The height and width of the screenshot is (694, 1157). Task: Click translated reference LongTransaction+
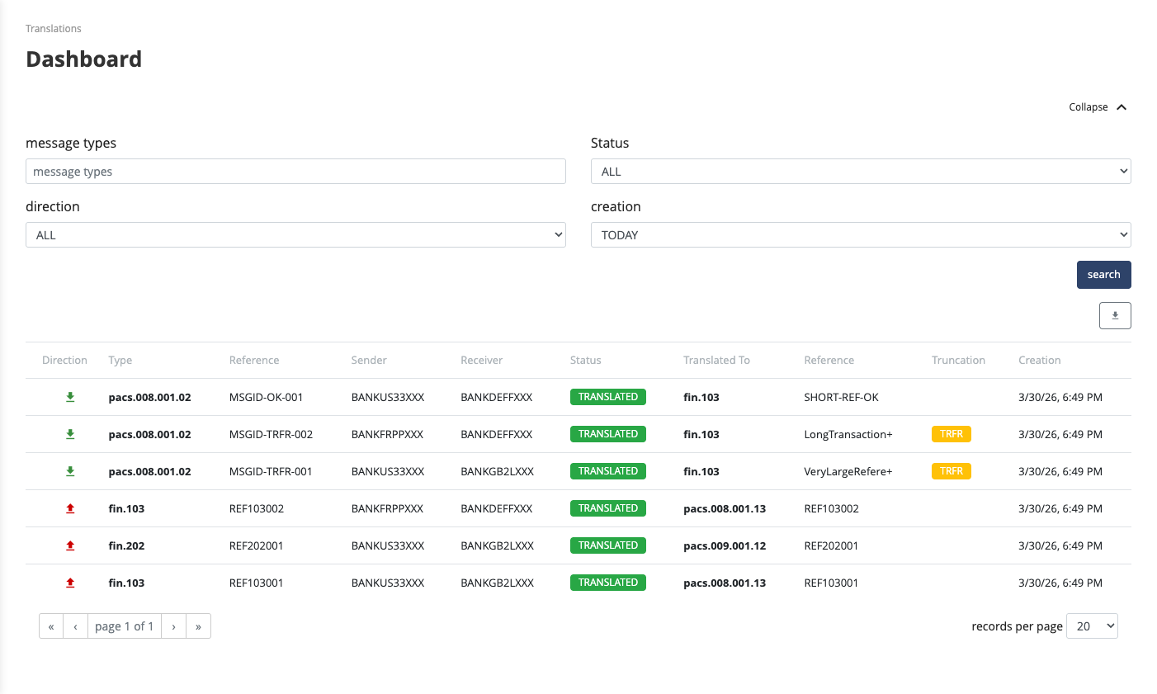pos(848,434)
